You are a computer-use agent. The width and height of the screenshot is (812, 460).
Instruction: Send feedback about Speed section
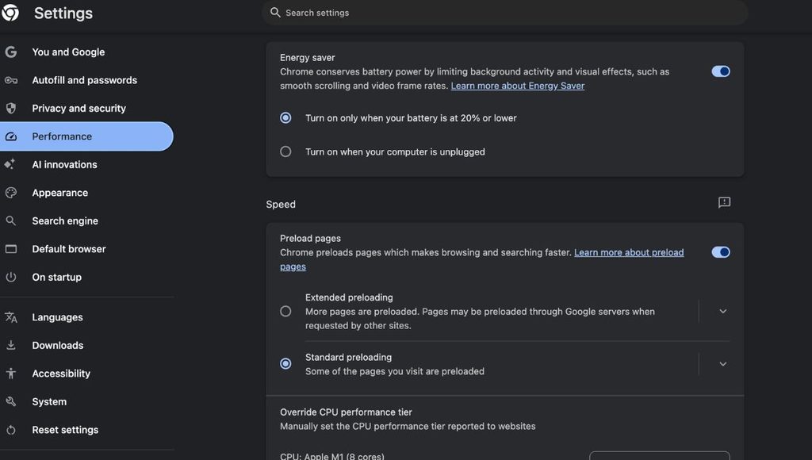(x=724, y=202)
